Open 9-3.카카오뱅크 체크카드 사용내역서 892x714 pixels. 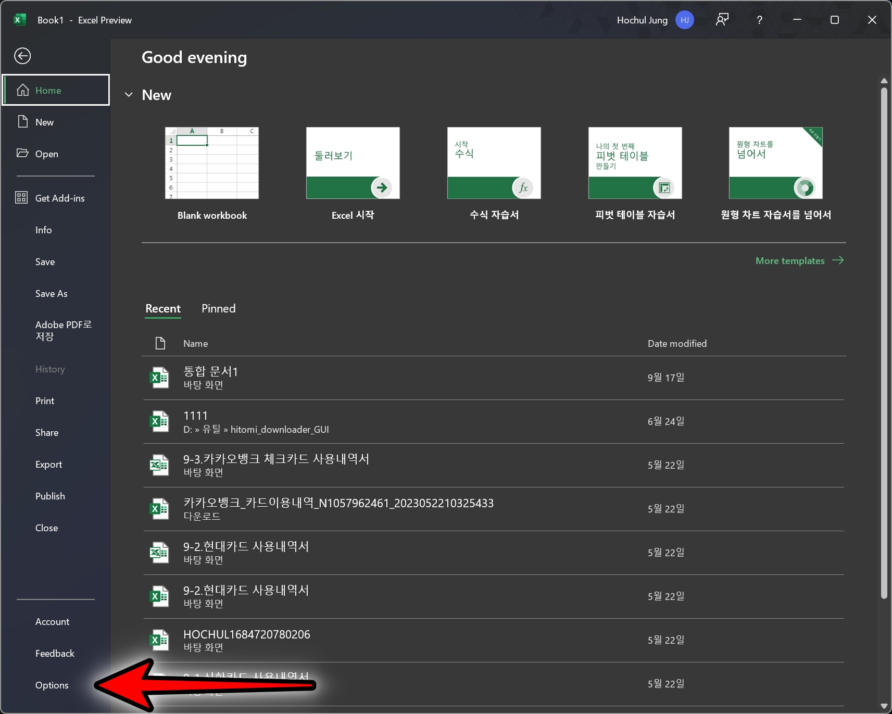pyautogui.click(x=494, y=465)
